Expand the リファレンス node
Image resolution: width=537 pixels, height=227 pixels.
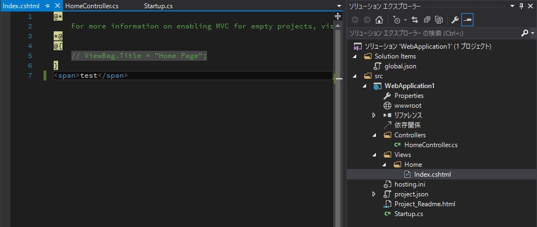coord(374,115)
